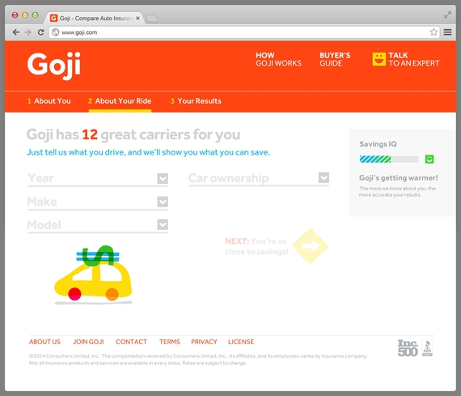This screenshot has height=396, width=461.
Task: Expand the Car ownership dropdown arrow
Action: pyautogui.click(x=324, y=177)
